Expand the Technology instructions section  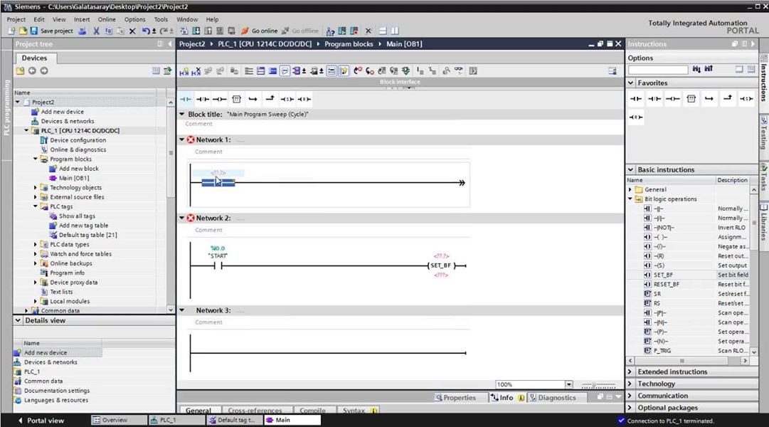631,384
